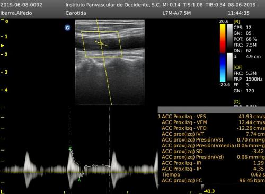This screenshot has height=194, width=265.
Task: Click the yellow-red positive velocity color bar
Action: (223, 38)
